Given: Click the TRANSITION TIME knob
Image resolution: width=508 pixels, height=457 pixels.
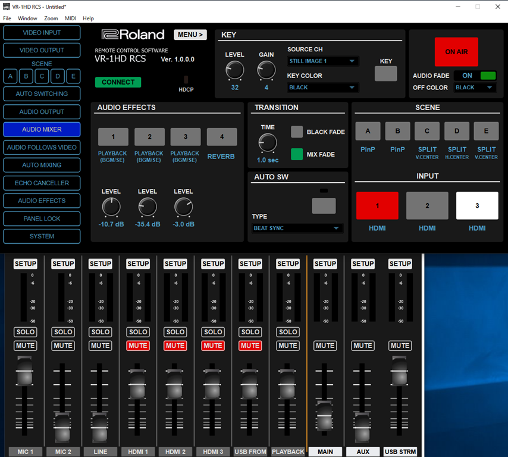Looking at the screenshot, I should click(x=268, y=143).
